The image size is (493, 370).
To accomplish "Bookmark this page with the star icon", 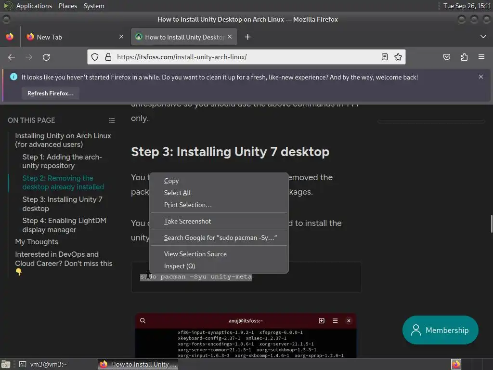I will point(398,57).
